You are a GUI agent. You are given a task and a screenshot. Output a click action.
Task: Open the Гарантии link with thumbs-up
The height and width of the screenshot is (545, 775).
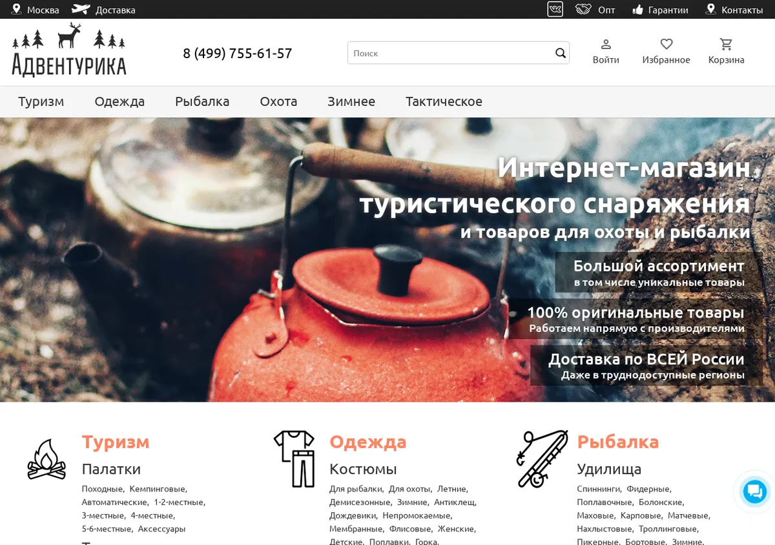(660, 10)
